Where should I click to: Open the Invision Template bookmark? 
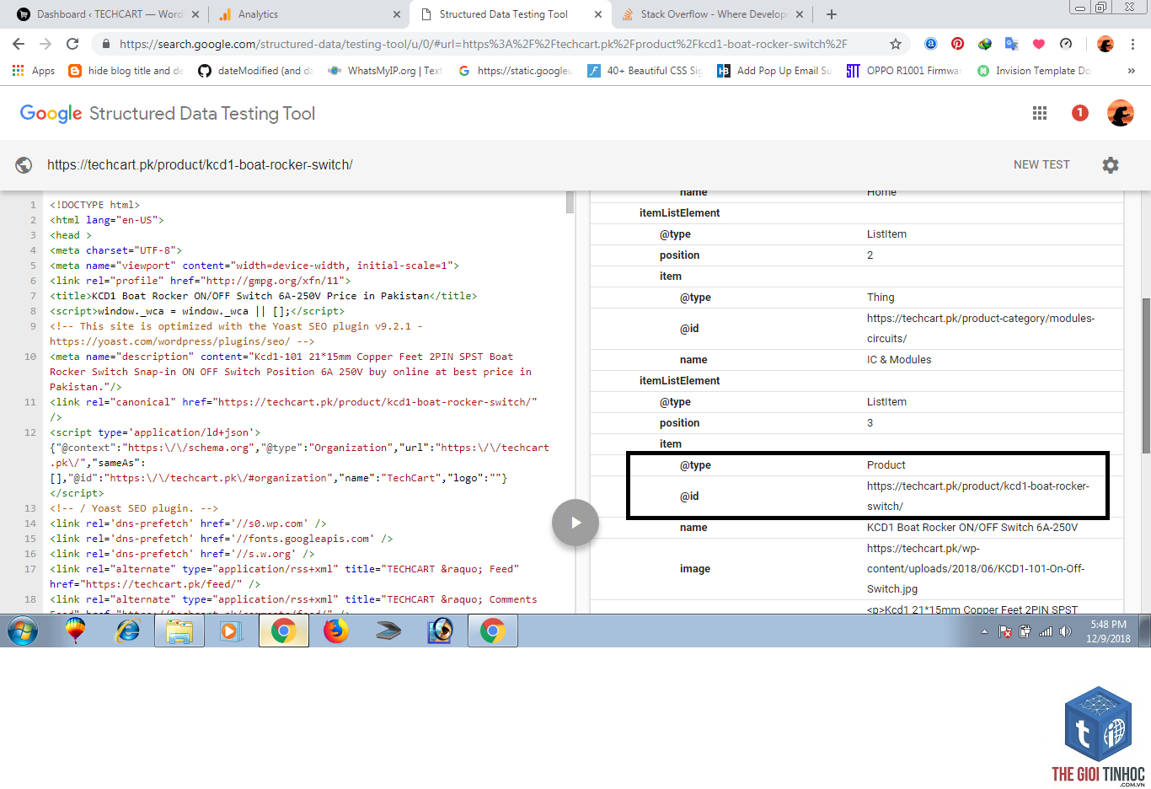pyautogui.click(x=1034, y=71)
